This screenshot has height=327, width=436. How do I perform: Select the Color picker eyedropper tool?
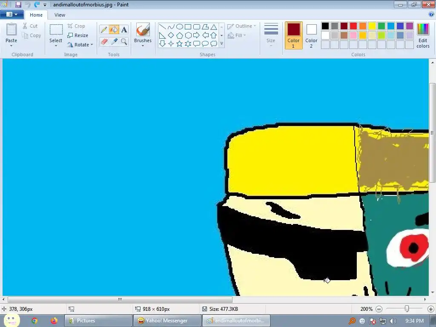(114, 42)
